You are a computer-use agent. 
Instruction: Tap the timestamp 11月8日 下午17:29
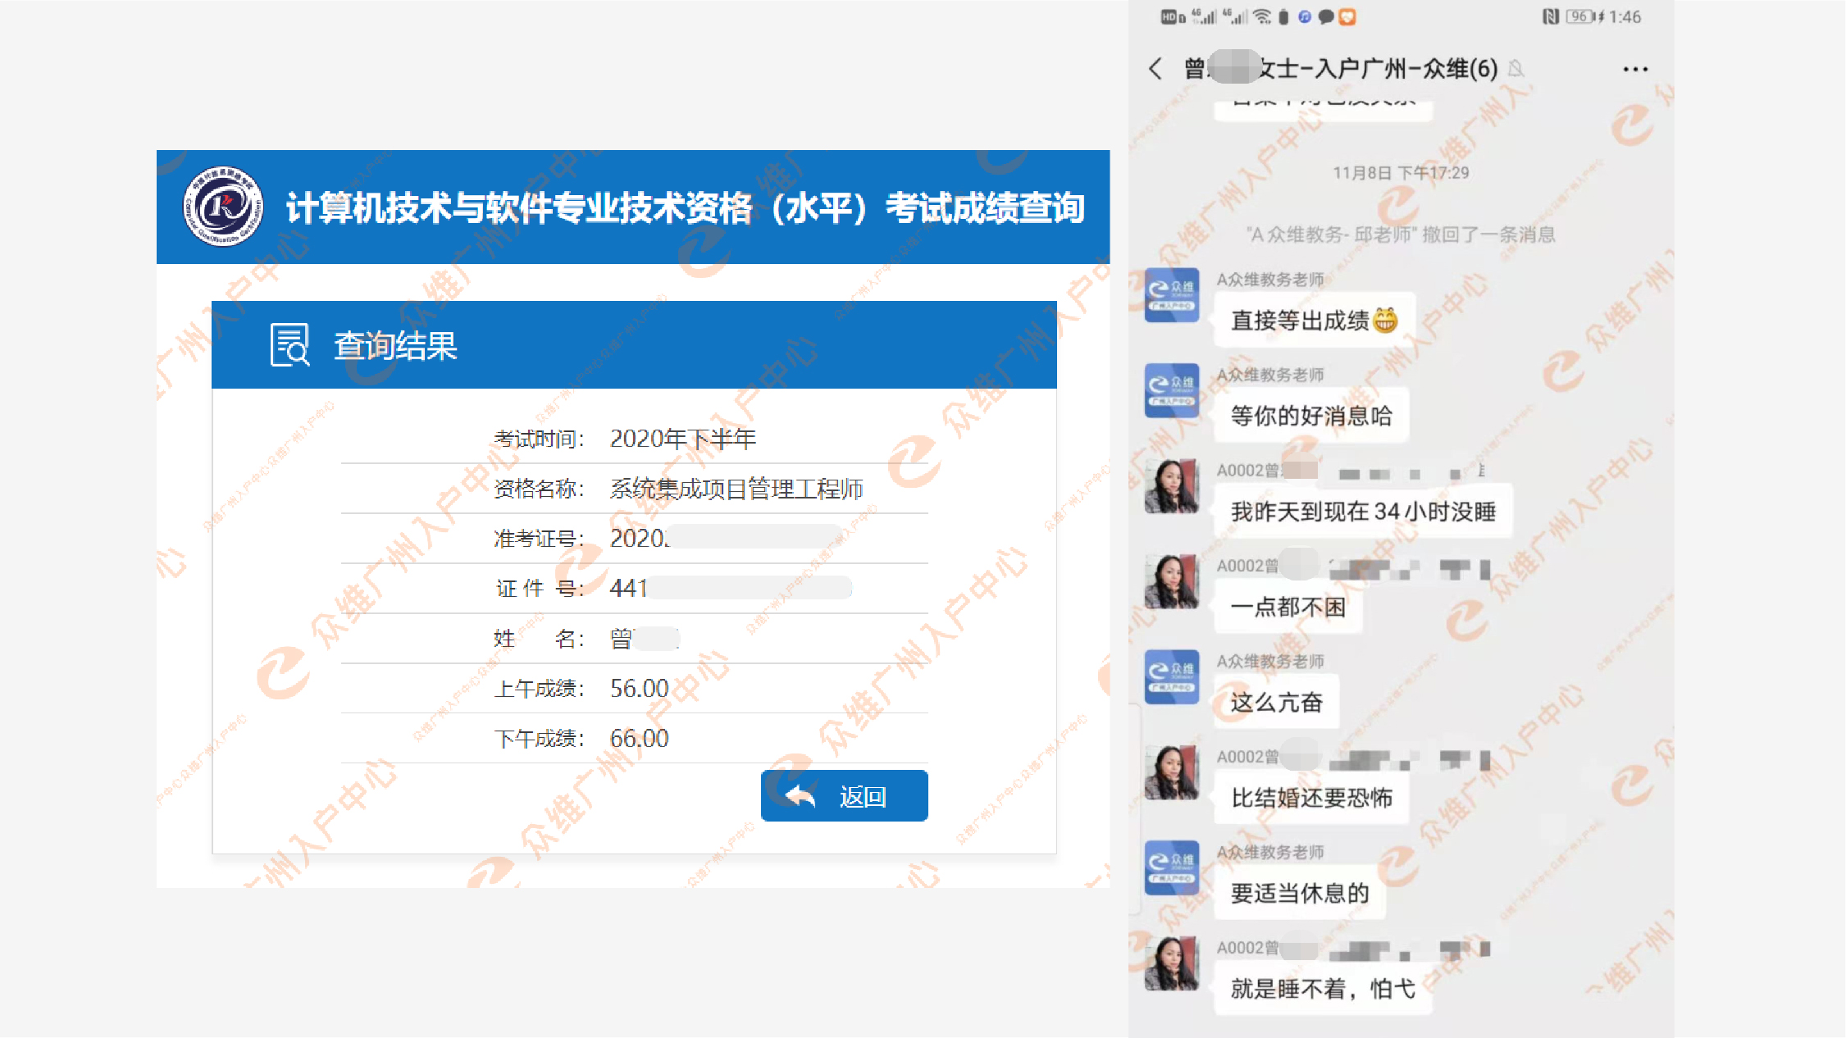coord(1401,172)
